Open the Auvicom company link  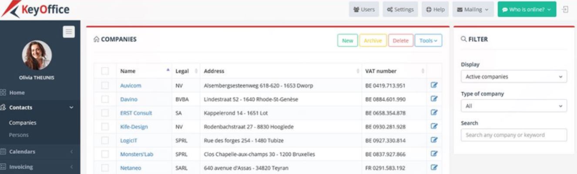tap(131, 86)
